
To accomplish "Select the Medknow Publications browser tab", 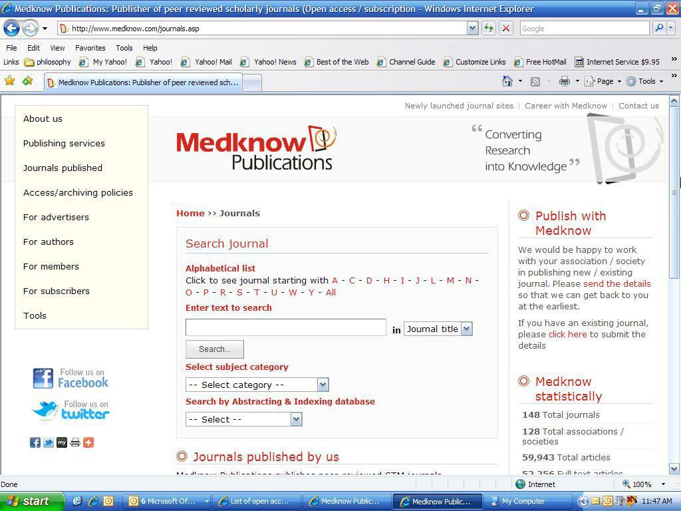I will (x=142, y=82).
